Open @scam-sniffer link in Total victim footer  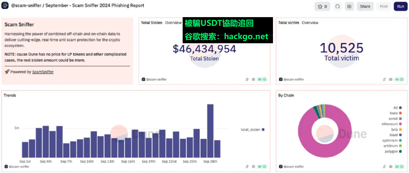click(294, 79)
